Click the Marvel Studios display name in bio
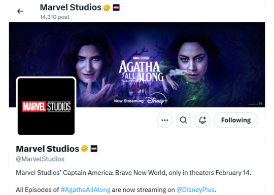The height and width of the screenshot is (195, 274). click(x=48, y=149)
